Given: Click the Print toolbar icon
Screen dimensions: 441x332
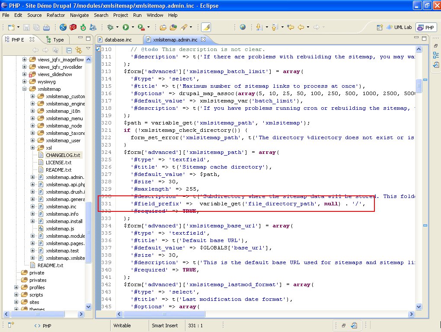Looking at the screenshot, I should [x=46, y=27].
